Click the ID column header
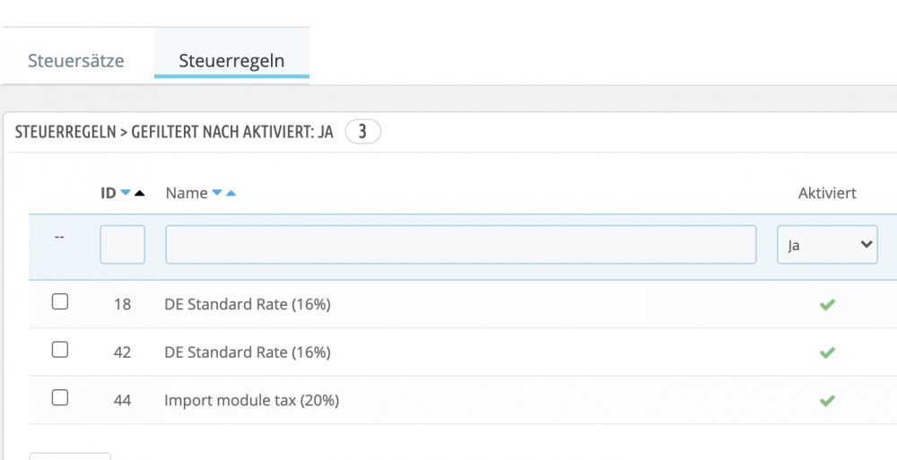 point(109,194)
